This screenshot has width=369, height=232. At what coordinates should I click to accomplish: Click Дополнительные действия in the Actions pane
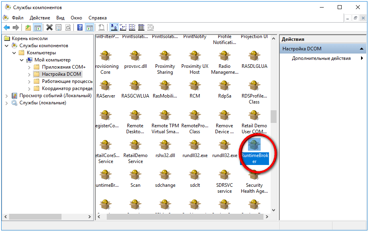click(x=321, y=58)
